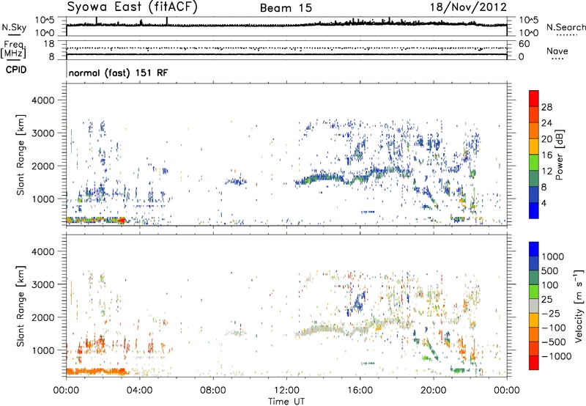Viewport: 586px width, 406px height.
Task: Click the plot title "Syowa East (fitACF)"
Action: tap(132, 7)
